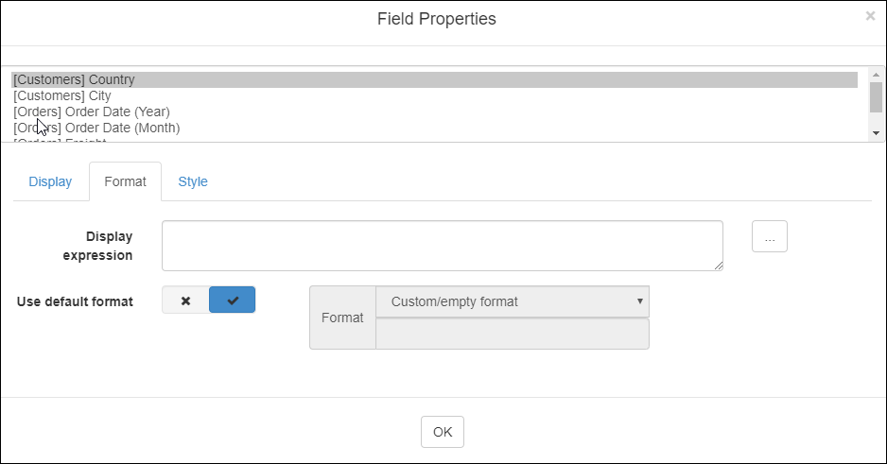Select the Format tab
Viewport: 887px width, 464px height.
click(125, 181)
